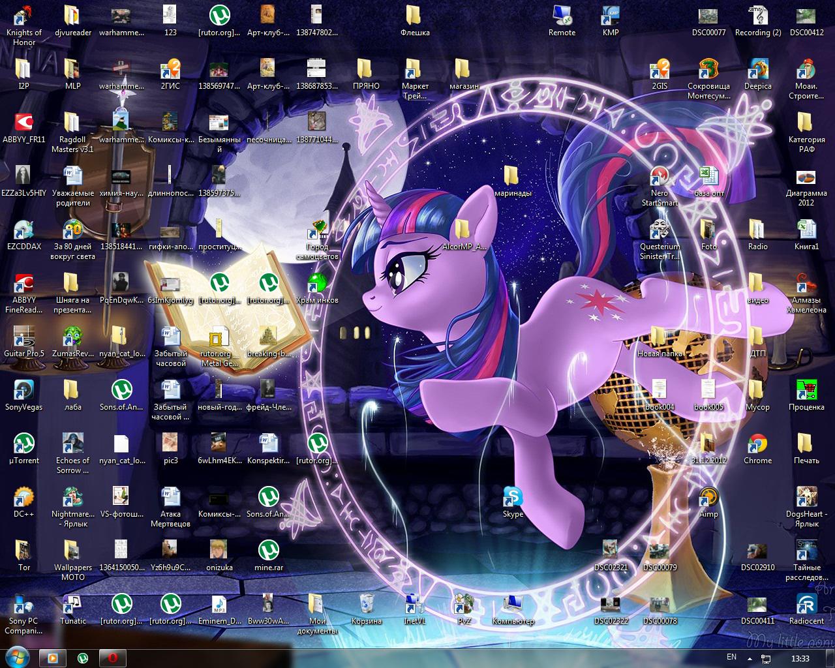
Task: Open the Nero StartSmart shortcut
Action: pos(660,186)
